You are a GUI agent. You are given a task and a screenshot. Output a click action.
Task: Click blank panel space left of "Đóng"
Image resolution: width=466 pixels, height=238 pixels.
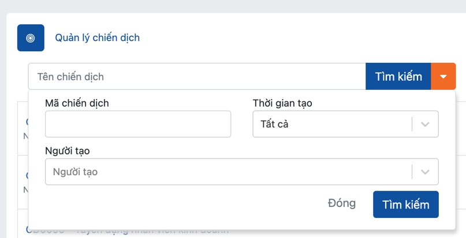[173, 205]
